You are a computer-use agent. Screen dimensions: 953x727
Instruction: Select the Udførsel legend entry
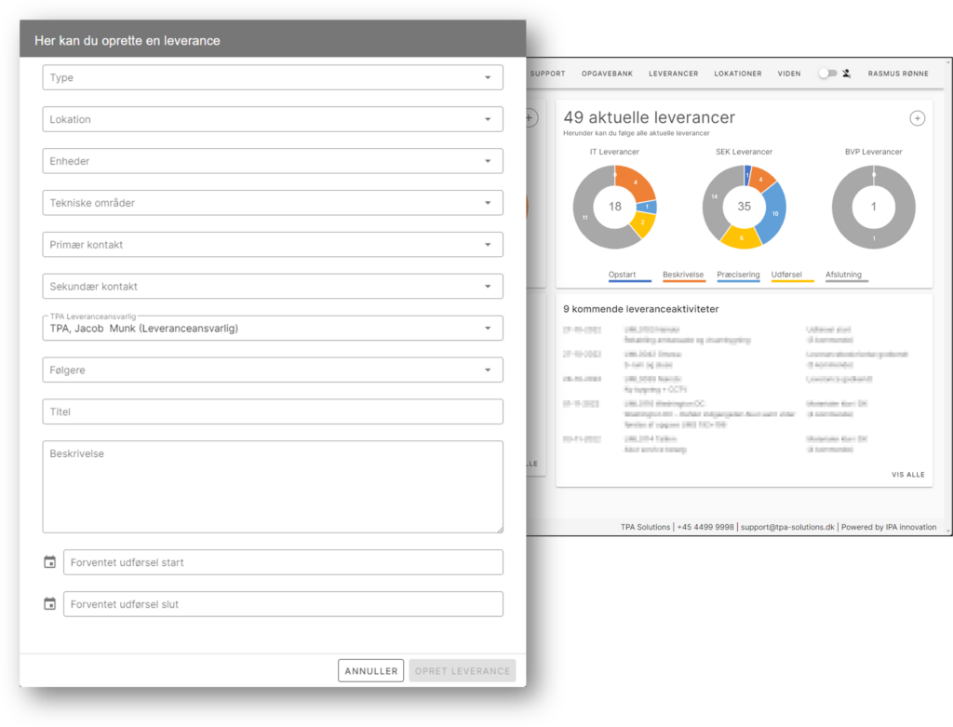[792, 276]
